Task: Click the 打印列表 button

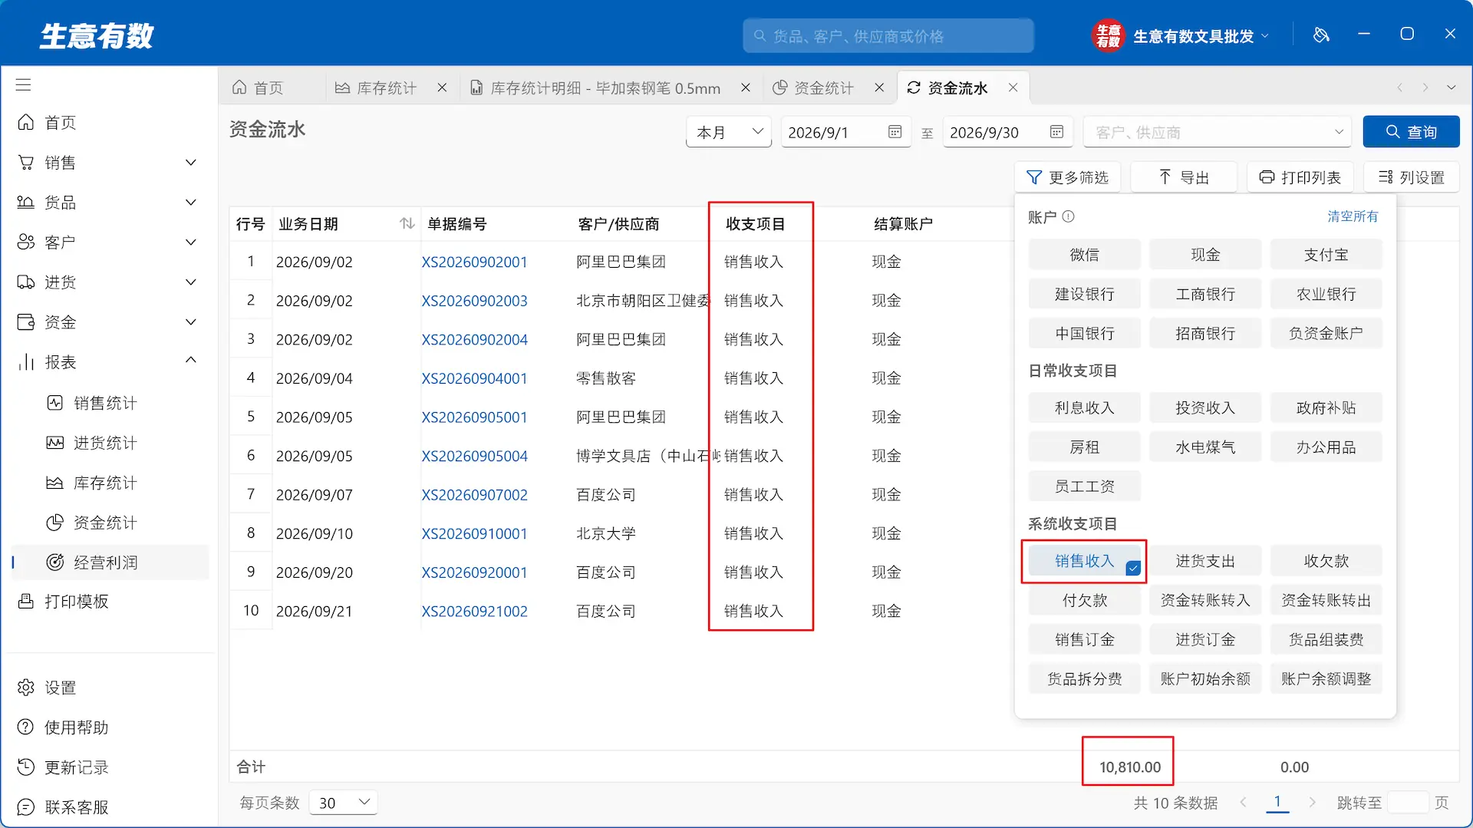Action: [1300, 177]
